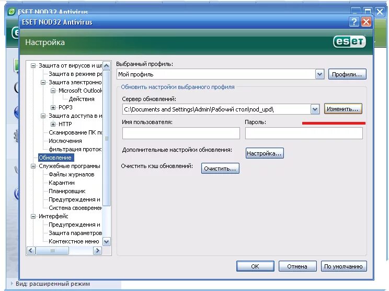Confirm with the OK button
The height and width of the screenshot is (291, 389).
click(255, 266)
